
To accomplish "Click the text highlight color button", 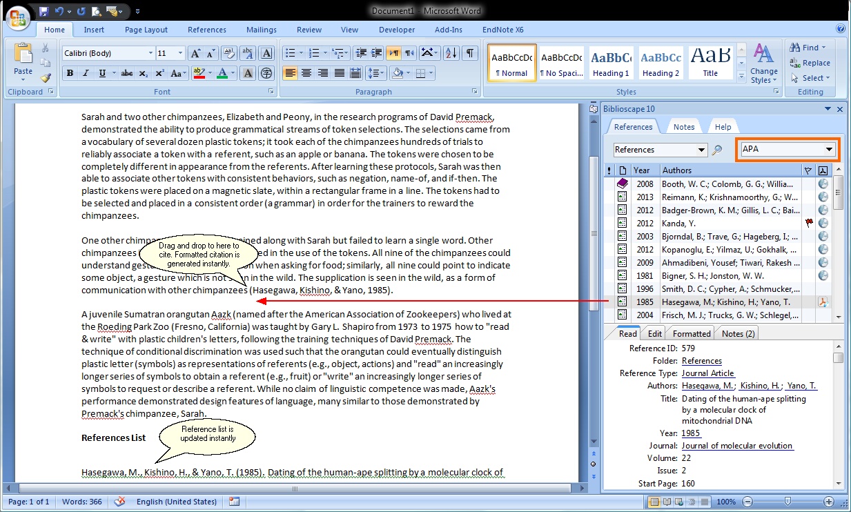I will click(x=201, y=73).
